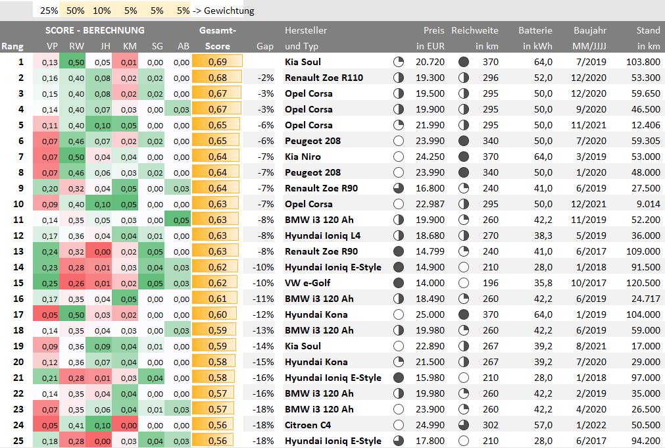Select the empty price circle before 25.000

click(399, 314)
